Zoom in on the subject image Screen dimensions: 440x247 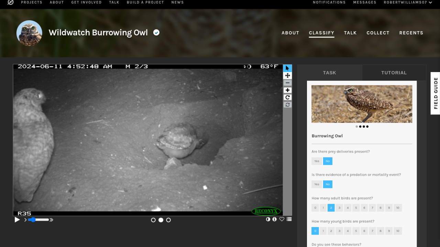point(288,90)
